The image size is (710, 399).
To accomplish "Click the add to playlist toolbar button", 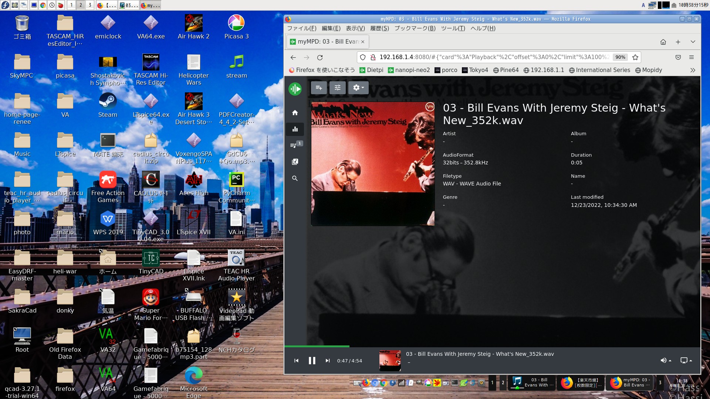I will point(319,88).
